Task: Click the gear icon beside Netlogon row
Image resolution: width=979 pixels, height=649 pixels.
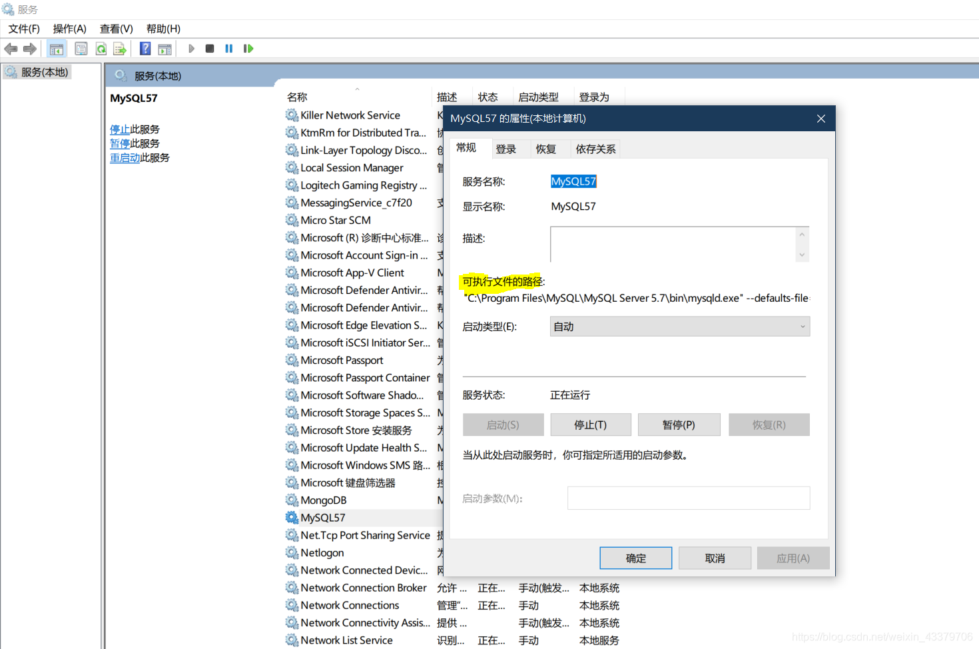Action: tap(292, 552)
